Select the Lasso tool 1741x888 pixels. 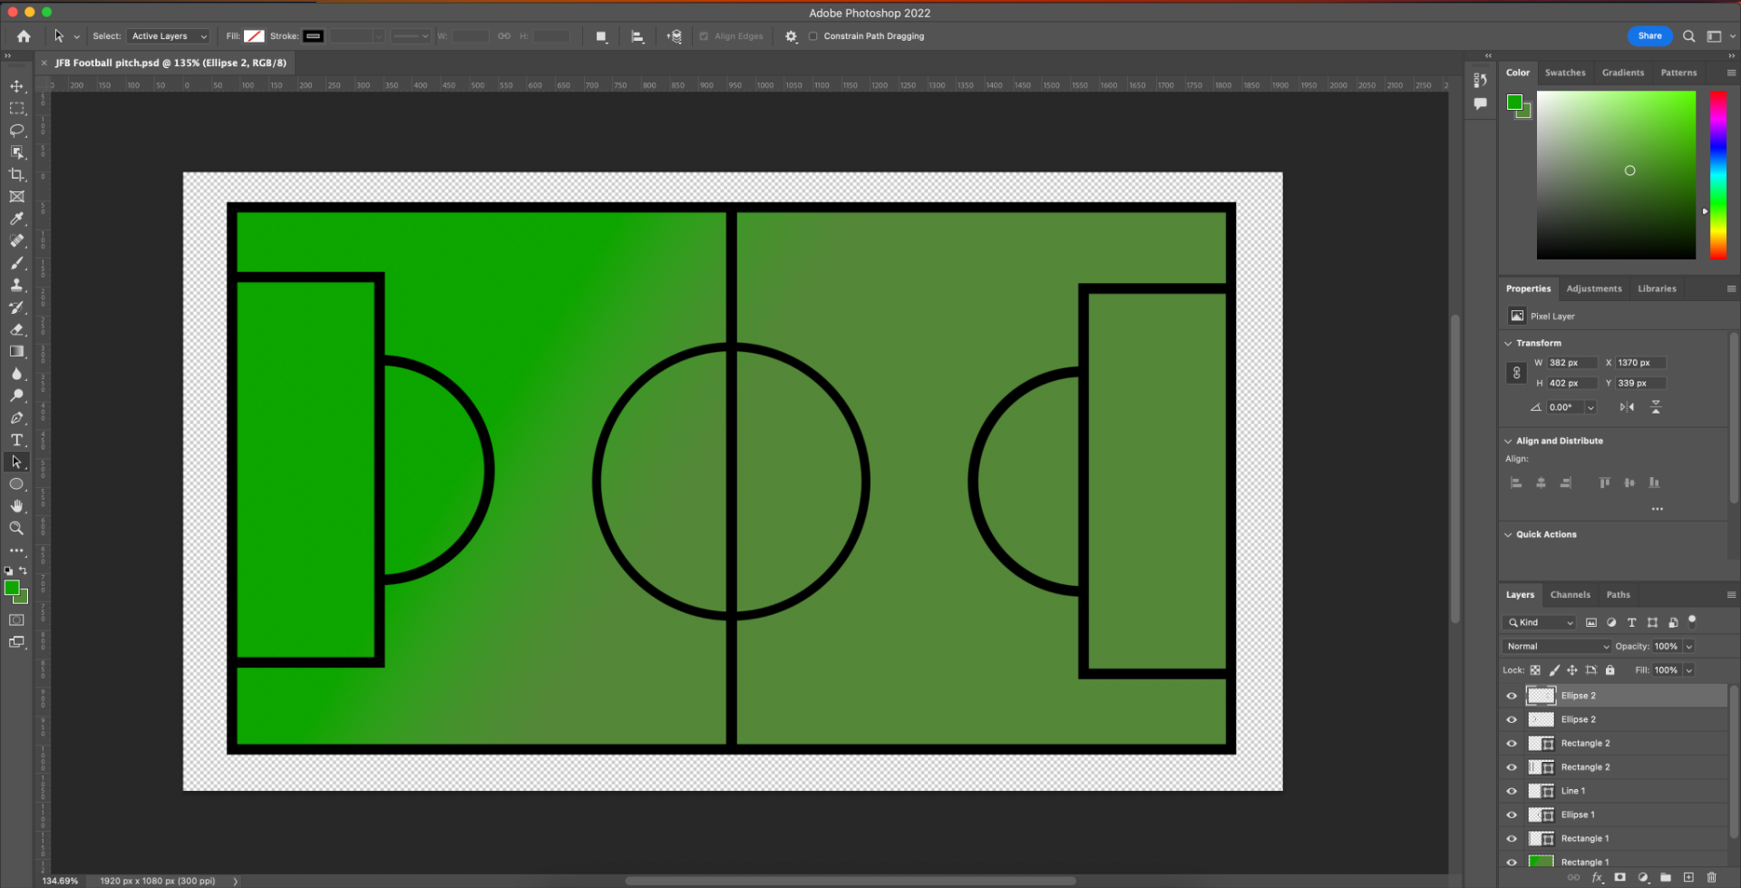tap(16, 130)
